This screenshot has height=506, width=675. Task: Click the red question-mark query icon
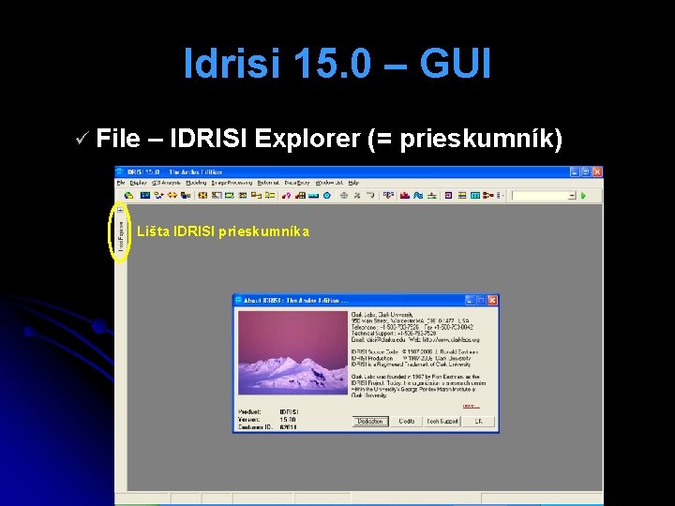coord(286,195)
